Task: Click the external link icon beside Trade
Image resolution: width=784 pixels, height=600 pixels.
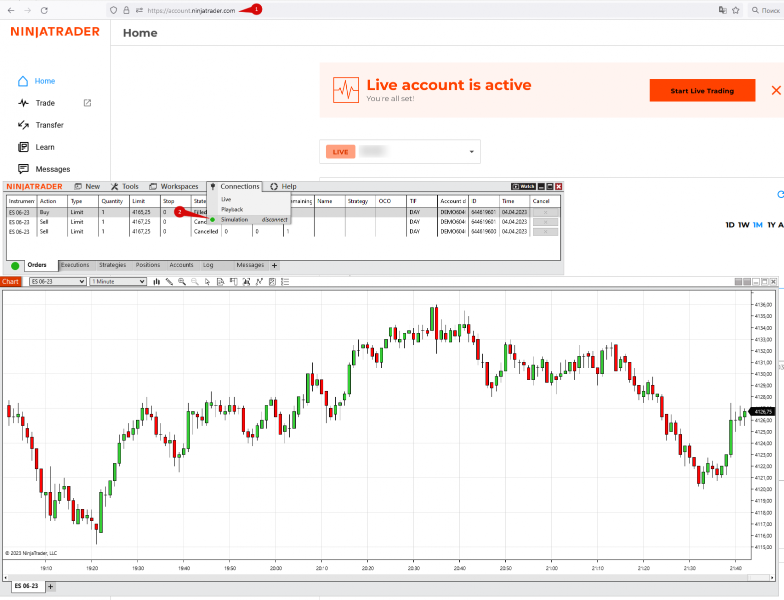Action: point(88,103)
